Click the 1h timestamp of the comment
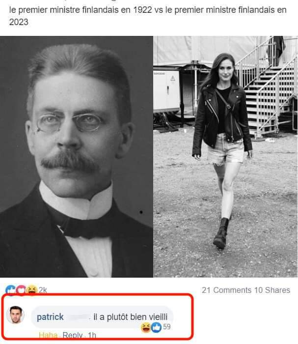298x344 pixels. click(92, 335)
